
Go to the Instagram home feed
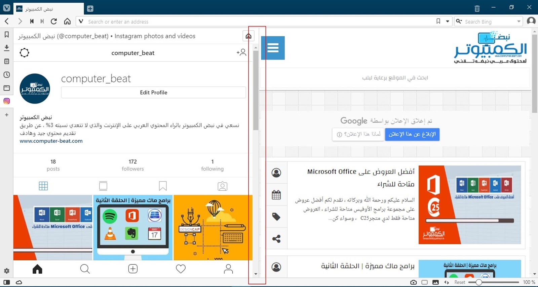point(37,269)
